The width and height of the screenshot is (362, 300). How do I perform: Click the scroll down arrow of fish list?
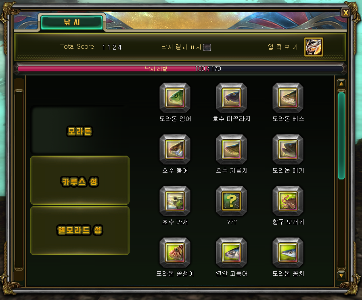click(341, 275)
